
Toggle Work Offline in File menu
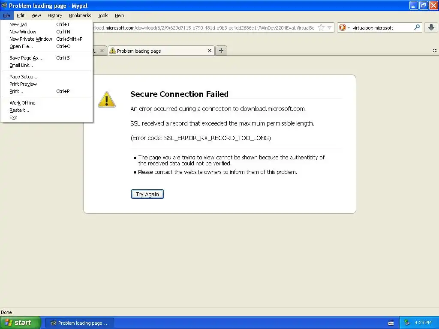(46, 103)
